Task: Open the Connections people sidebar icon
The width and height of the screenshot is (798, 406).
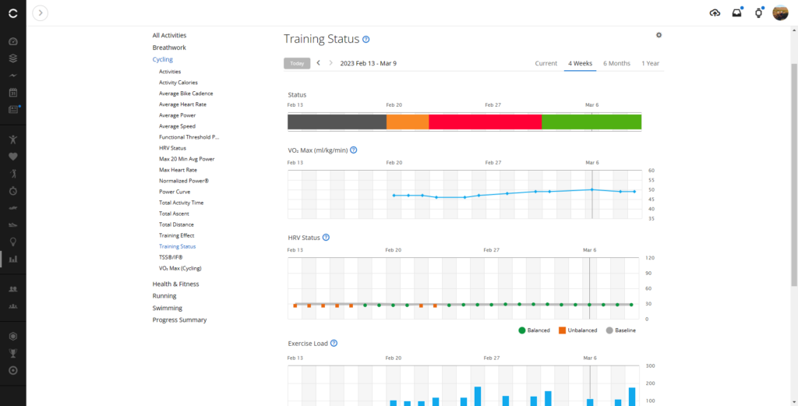Action: click(13, 289)
